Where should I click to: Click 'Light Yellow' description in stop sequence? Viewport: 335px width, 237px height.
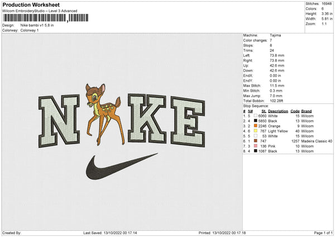pos(278,131)
